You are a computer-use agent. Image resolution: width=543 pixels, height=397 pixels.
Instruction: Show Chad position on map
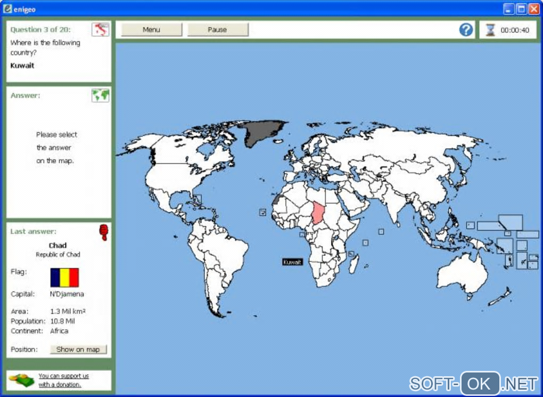pyautogui.click(x=78, y=349)
